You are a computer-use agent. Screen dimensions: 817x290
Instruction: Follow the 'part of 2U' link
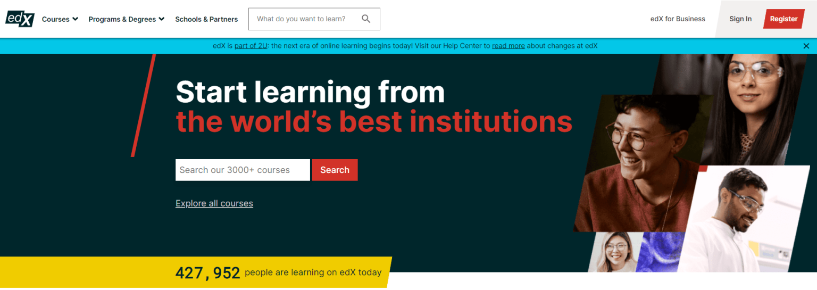[x=251, y=46]
